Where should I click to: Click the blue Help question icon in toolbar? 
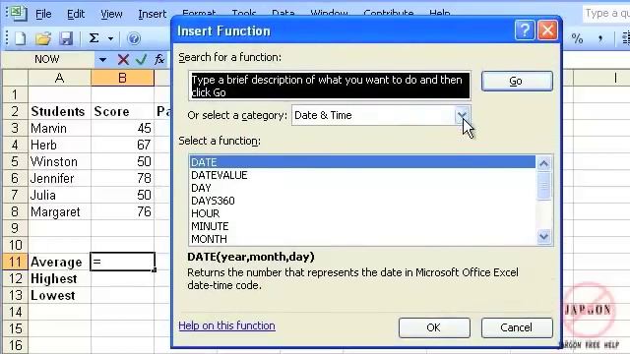point(134,38)
